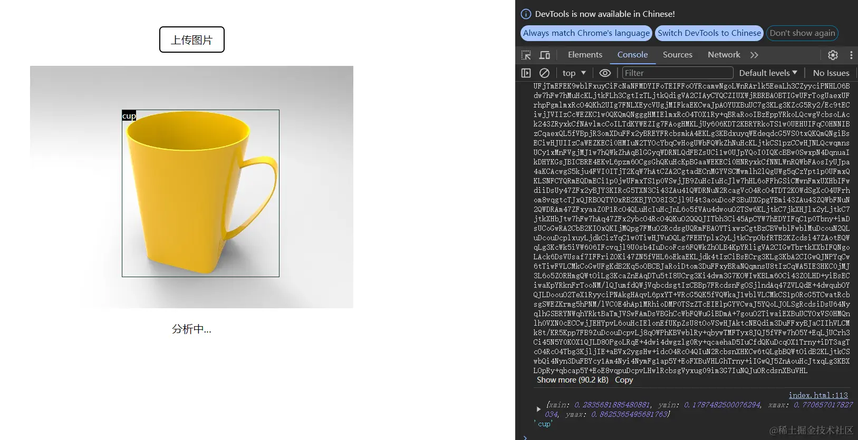858x440 pixels.
Task: Open the Elements tab
Action: pyautogui.click(x=585, y=55)
